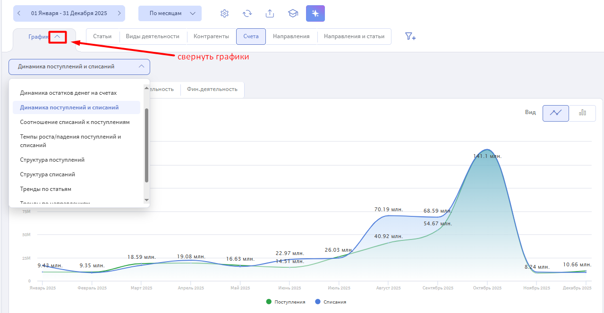Choose Динамика остатков денег на счетах
Viewport: 604px width, 313px height.
(x=68, y=93)
